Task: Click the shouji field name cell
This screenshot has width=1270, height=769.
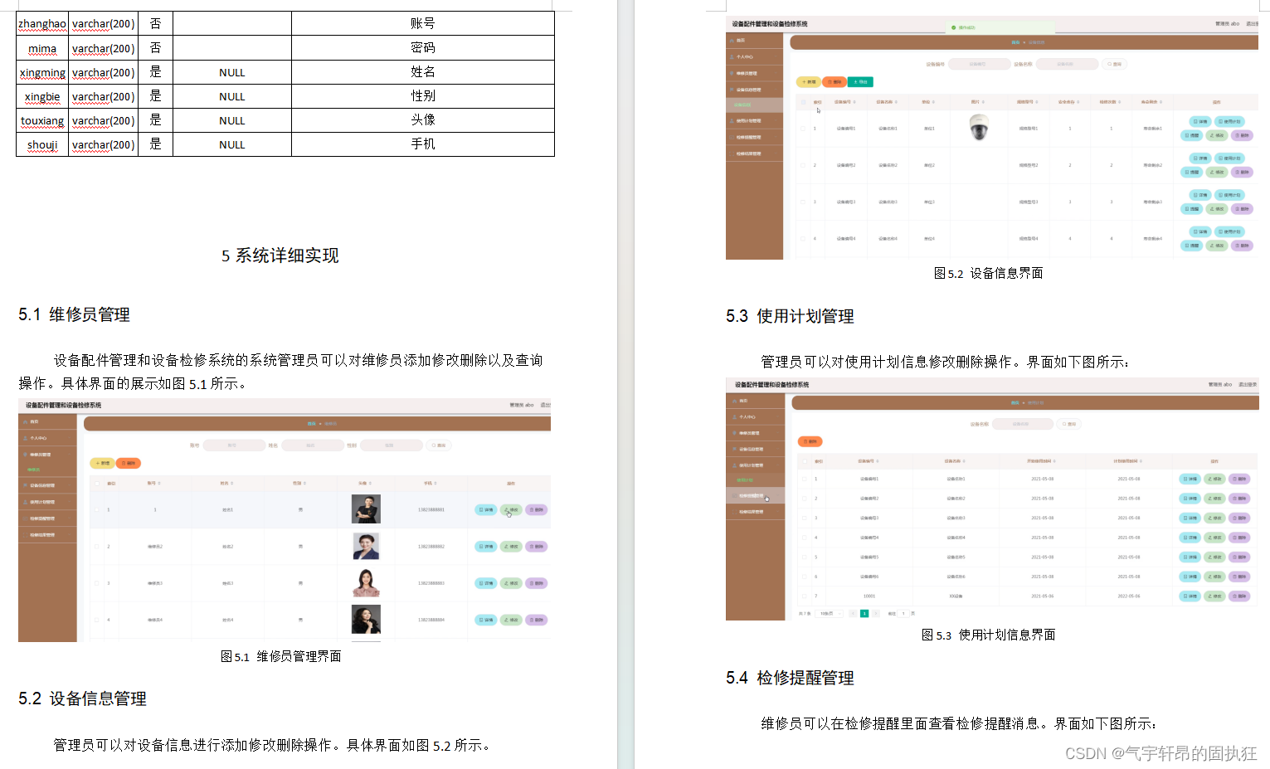Action: tap(42, 144)
